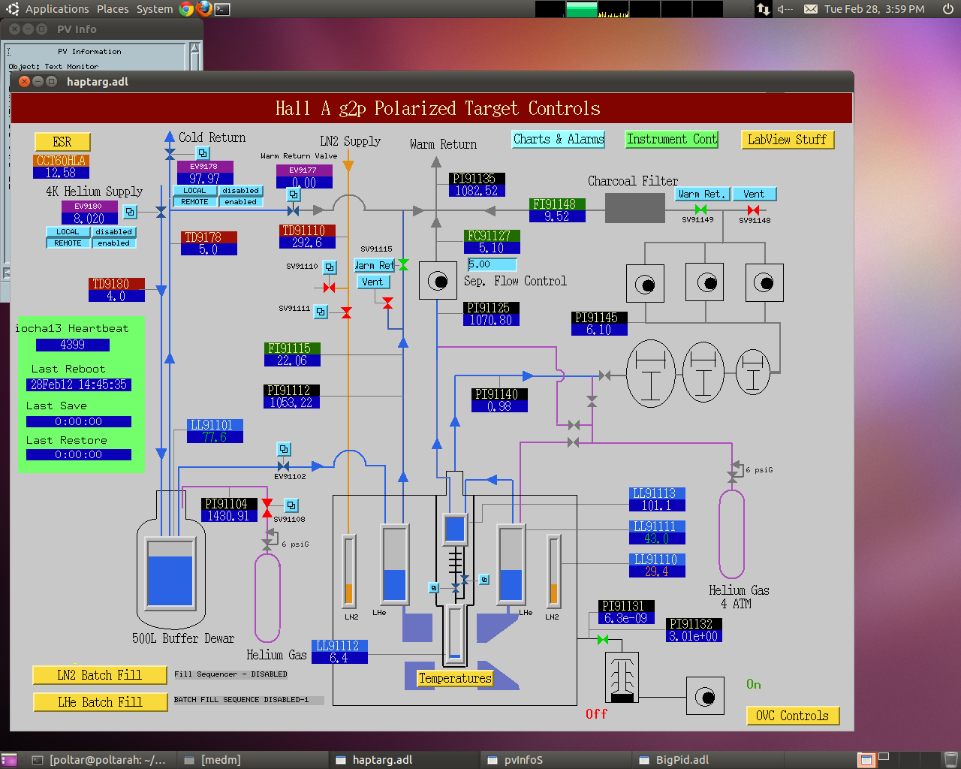Open popup icon above EV91102 valve
This screenshot has width=961, height=769.
(x=284, y=449)
